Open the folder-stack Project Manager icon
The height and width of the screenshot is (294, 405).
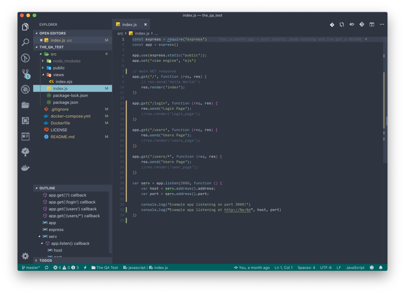point(25,105)
